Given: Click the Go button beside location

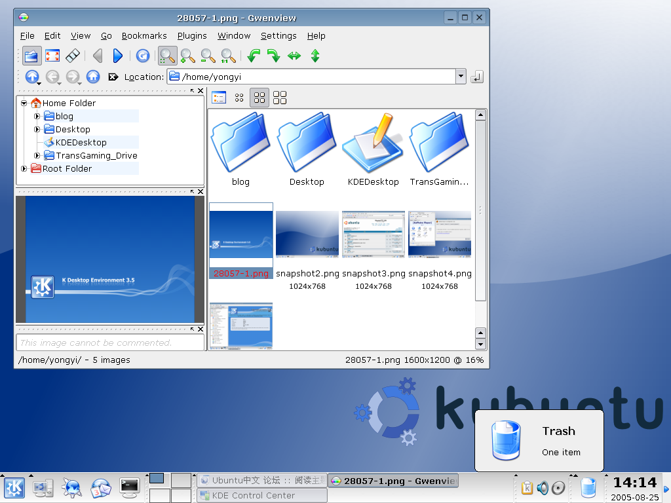Looking at the screenshot, I should click(x=477, y=77).
